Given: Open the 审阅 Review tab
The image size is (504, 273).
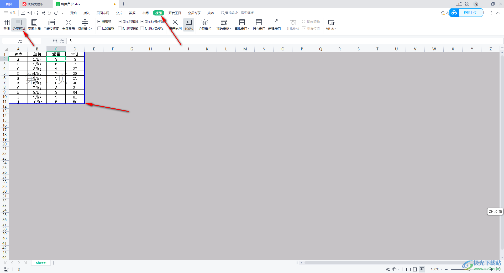Looking at the screenshot, I should (145, 13).
